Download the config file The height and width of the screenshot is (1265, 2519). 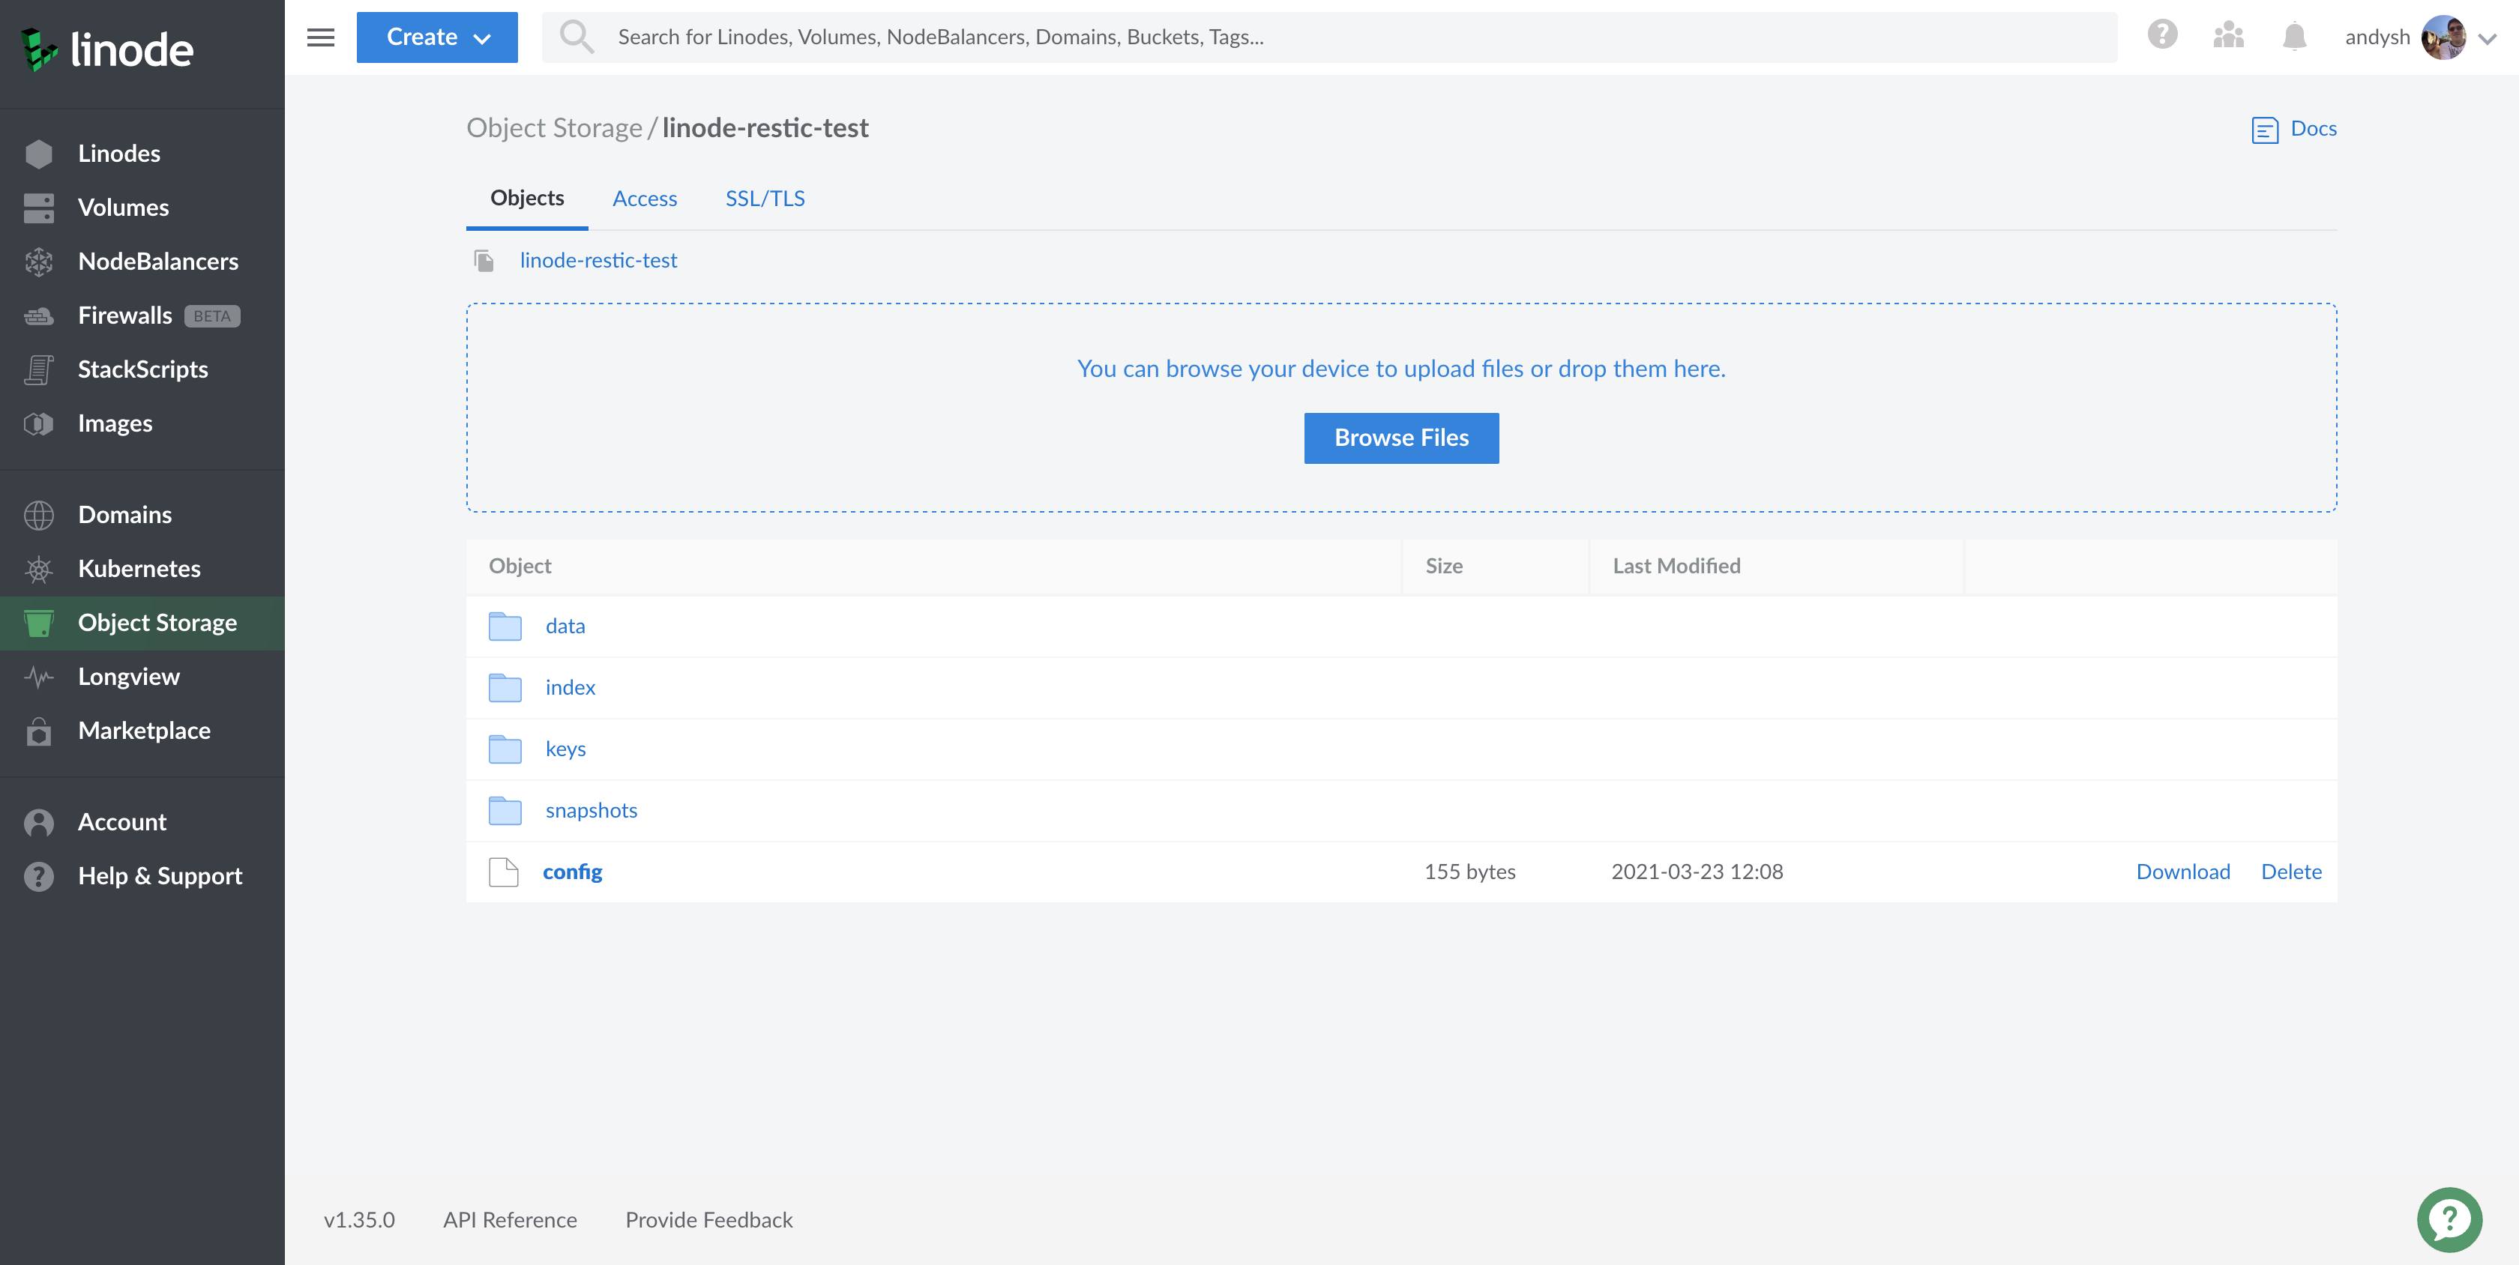tap(2182, 871)
